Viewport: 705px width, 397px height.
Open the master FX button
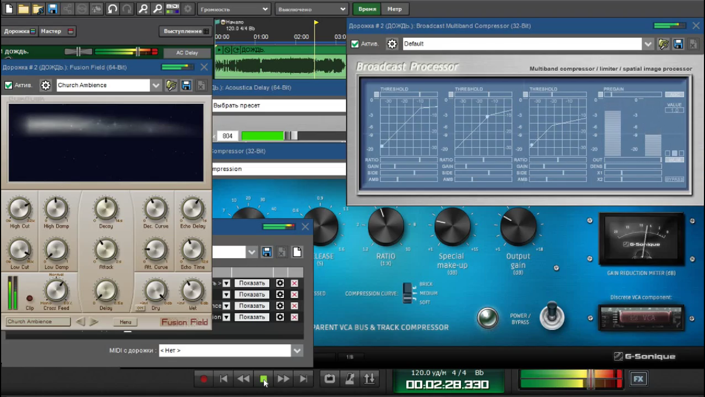pyautogui.click(x=638, y=379)
